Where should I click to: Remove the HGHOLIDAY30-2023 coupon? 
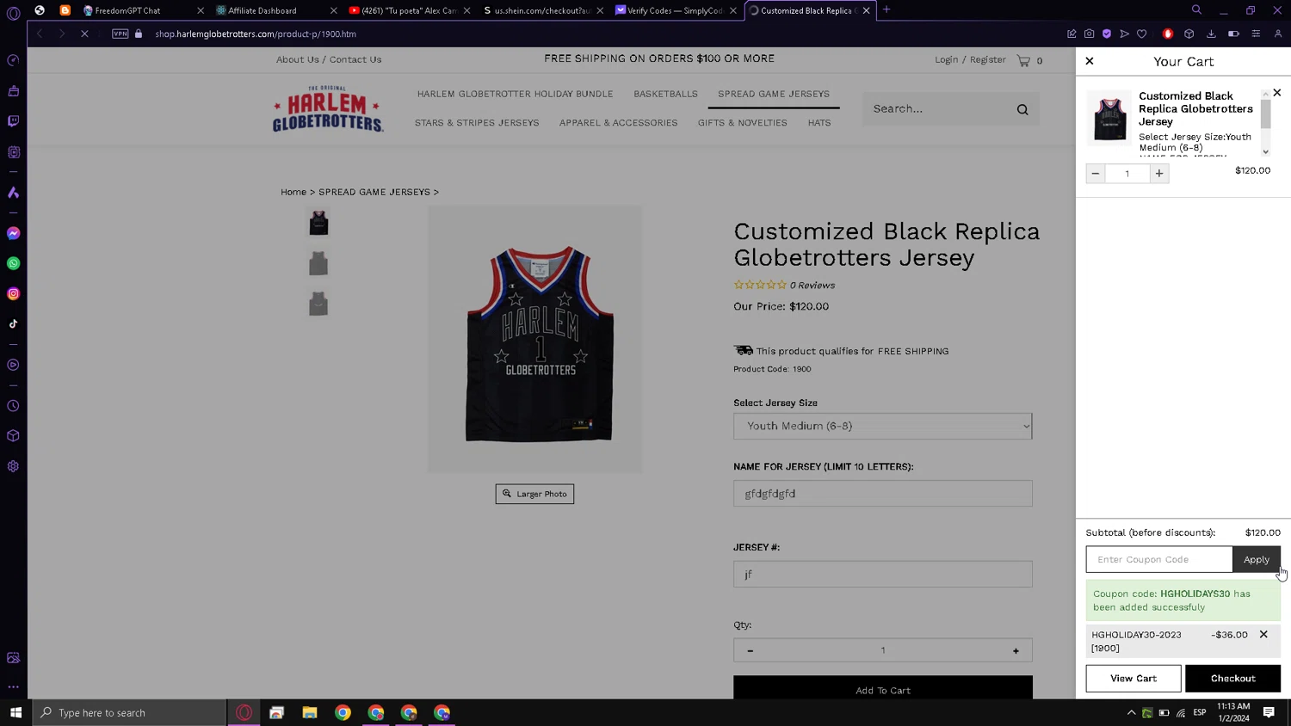click(1263, 634)
